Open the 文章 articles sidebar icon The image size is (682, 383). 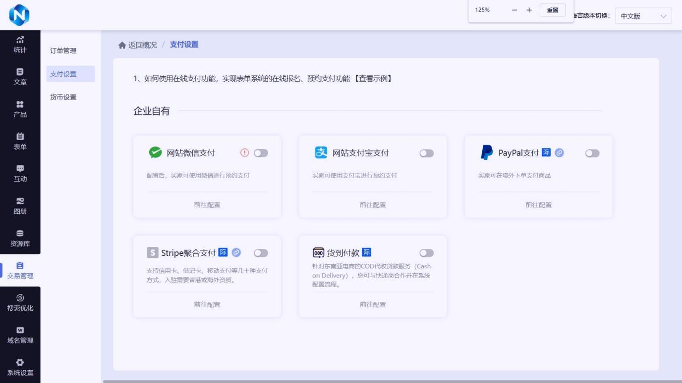20,72
